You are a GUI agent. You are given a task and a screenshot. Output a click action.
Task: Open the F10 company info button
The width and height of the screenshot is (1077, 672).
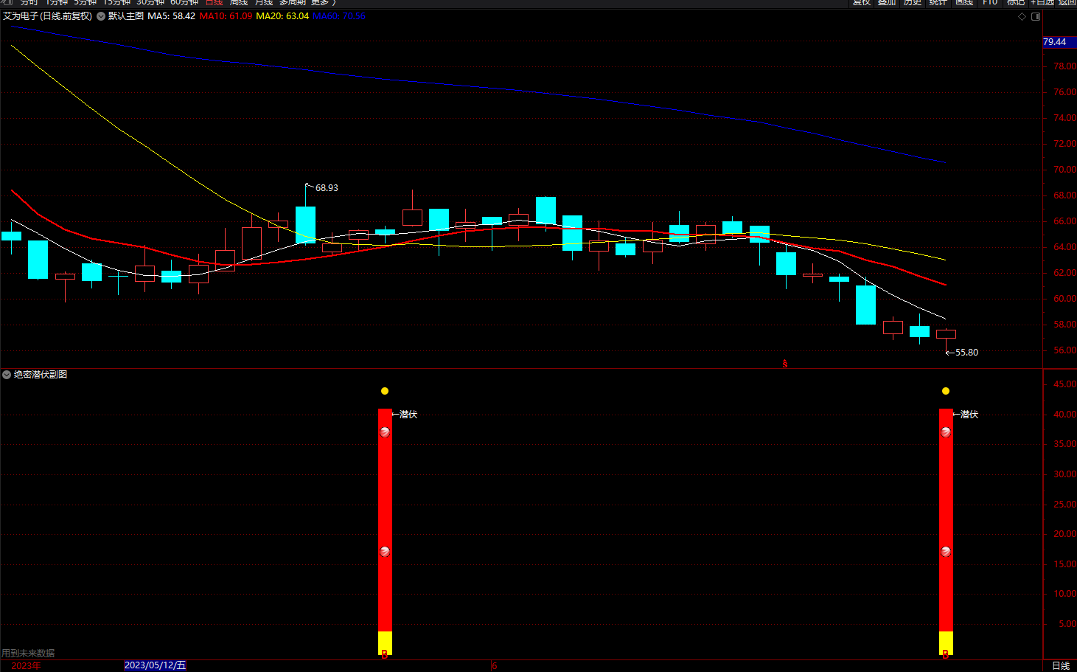[x=989, y=3]
